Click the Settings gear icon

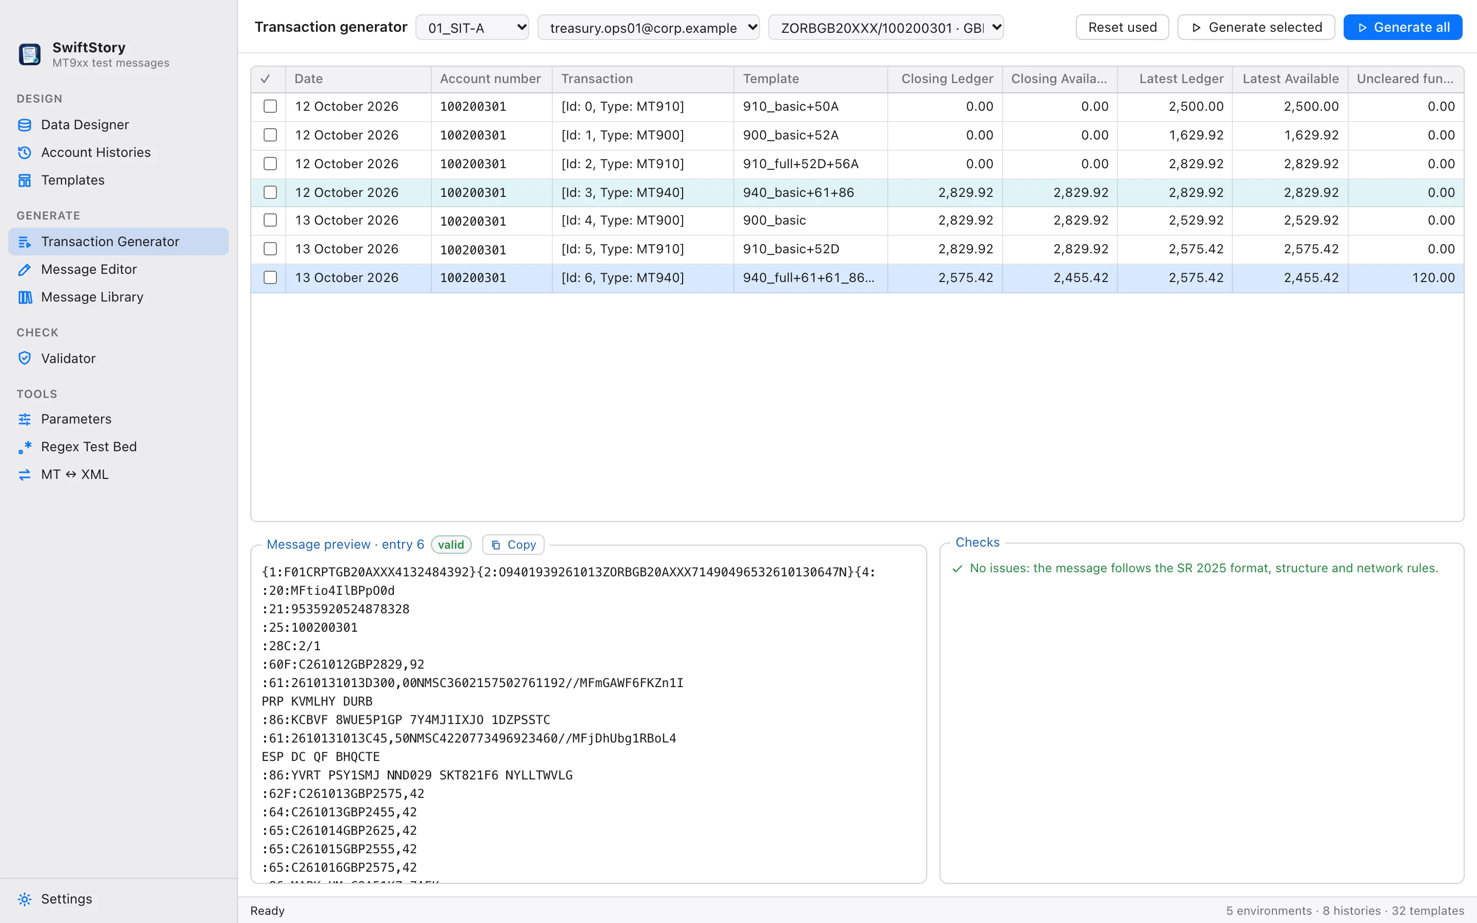point(25,899)
